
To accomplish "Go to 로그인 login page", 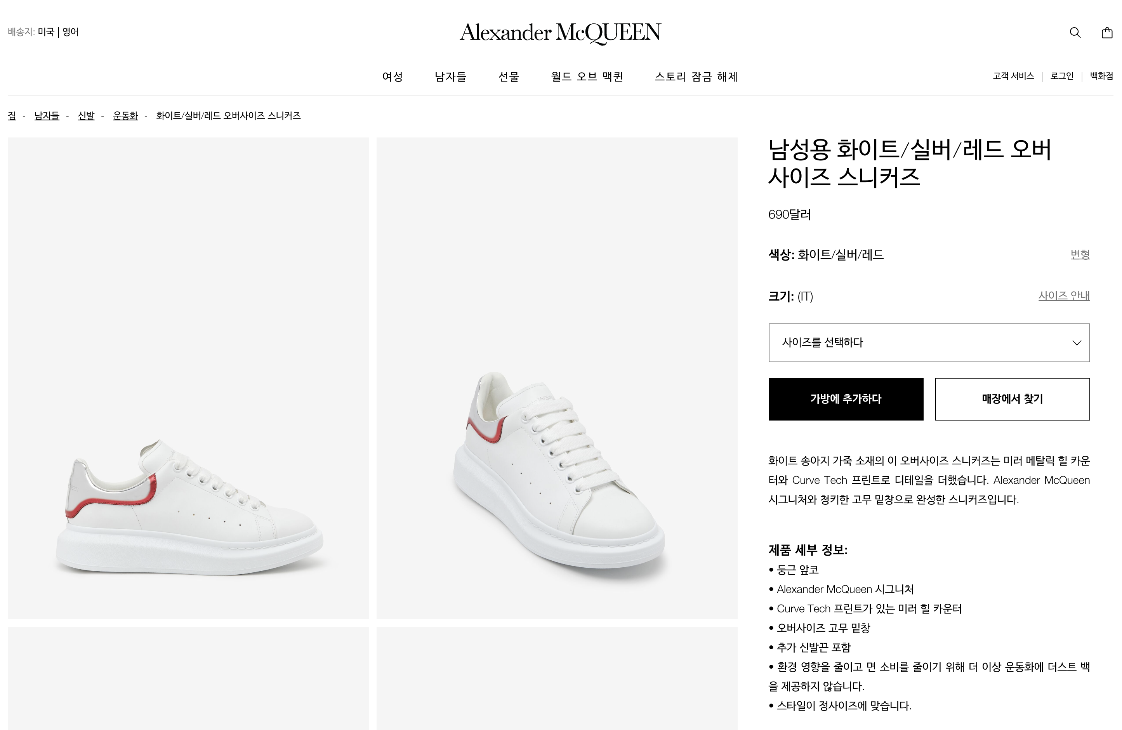I will click(x=1062, y=76).
